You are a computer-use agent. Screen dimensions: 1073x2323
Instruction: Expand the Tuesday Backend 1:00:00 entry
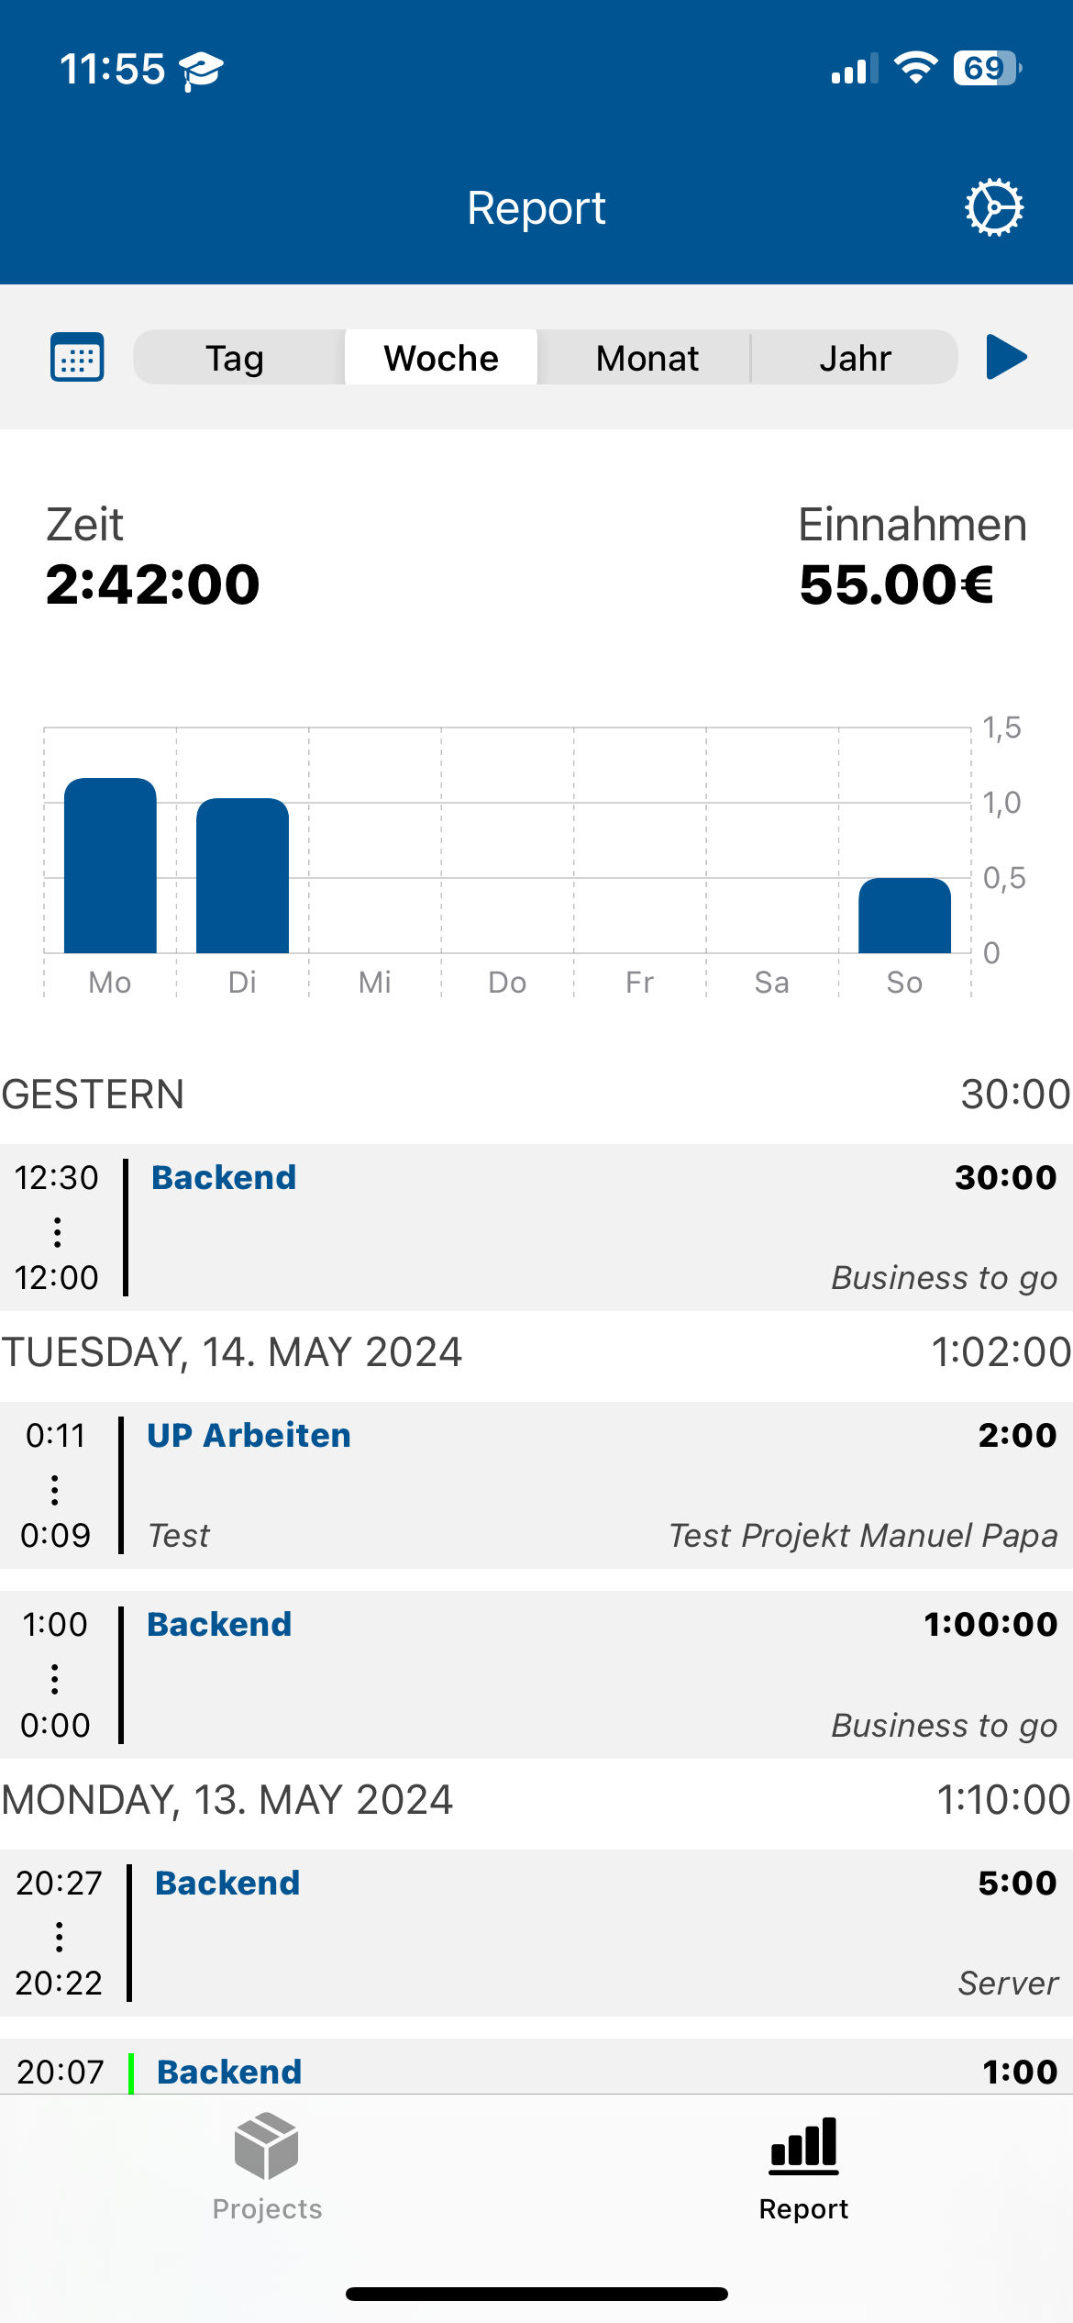pos(536,1674)
